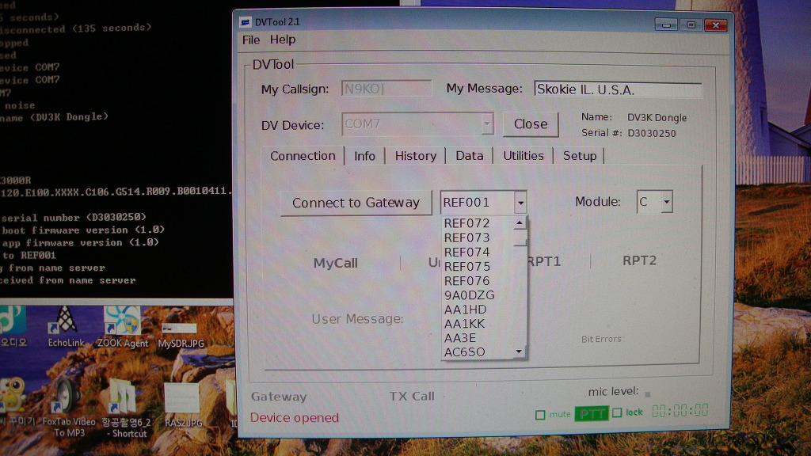Open RAS2.JPG on the desktop
The image size is (811, 456).
(x=181, y=396)
